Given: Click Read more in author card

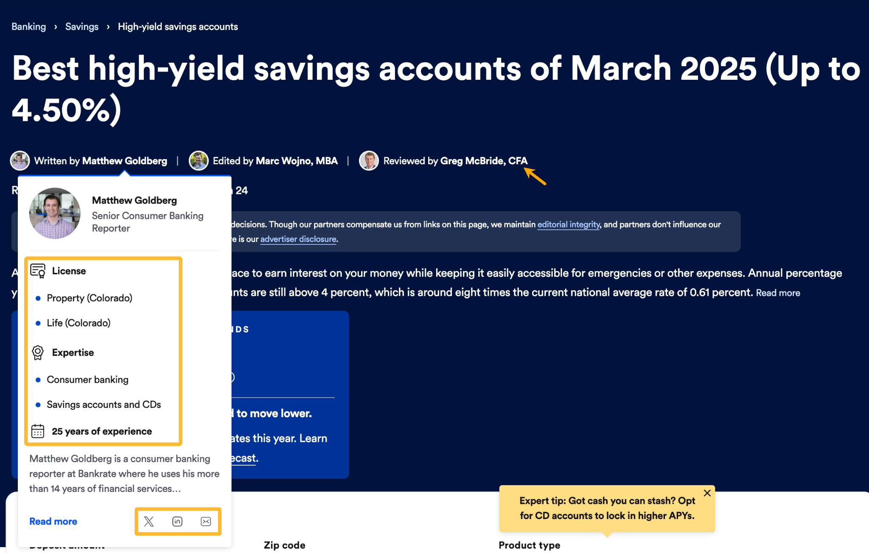Looking at the screenshot, I should point(53,521).
